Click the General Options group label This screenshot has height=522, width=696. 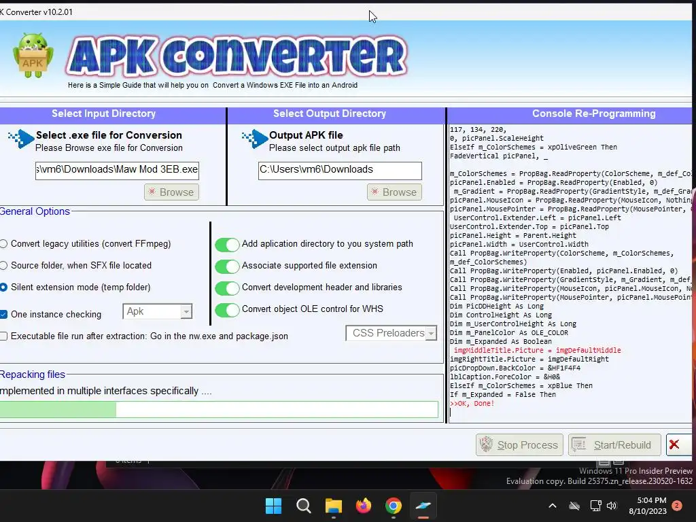click(35, 211)
